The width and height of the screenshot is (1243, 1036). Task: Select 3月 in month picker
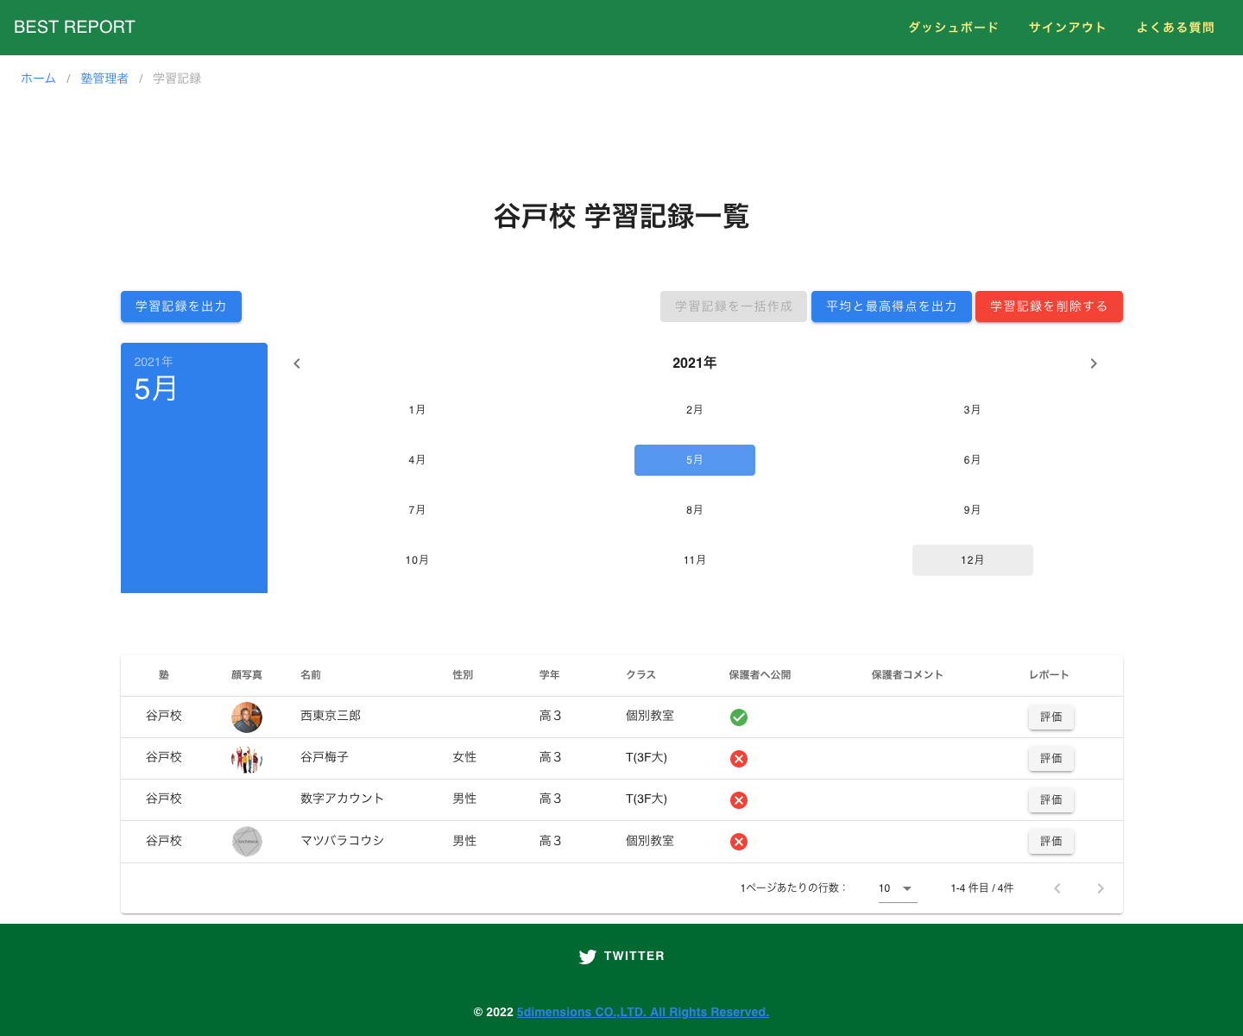click(x=973, y=410)
